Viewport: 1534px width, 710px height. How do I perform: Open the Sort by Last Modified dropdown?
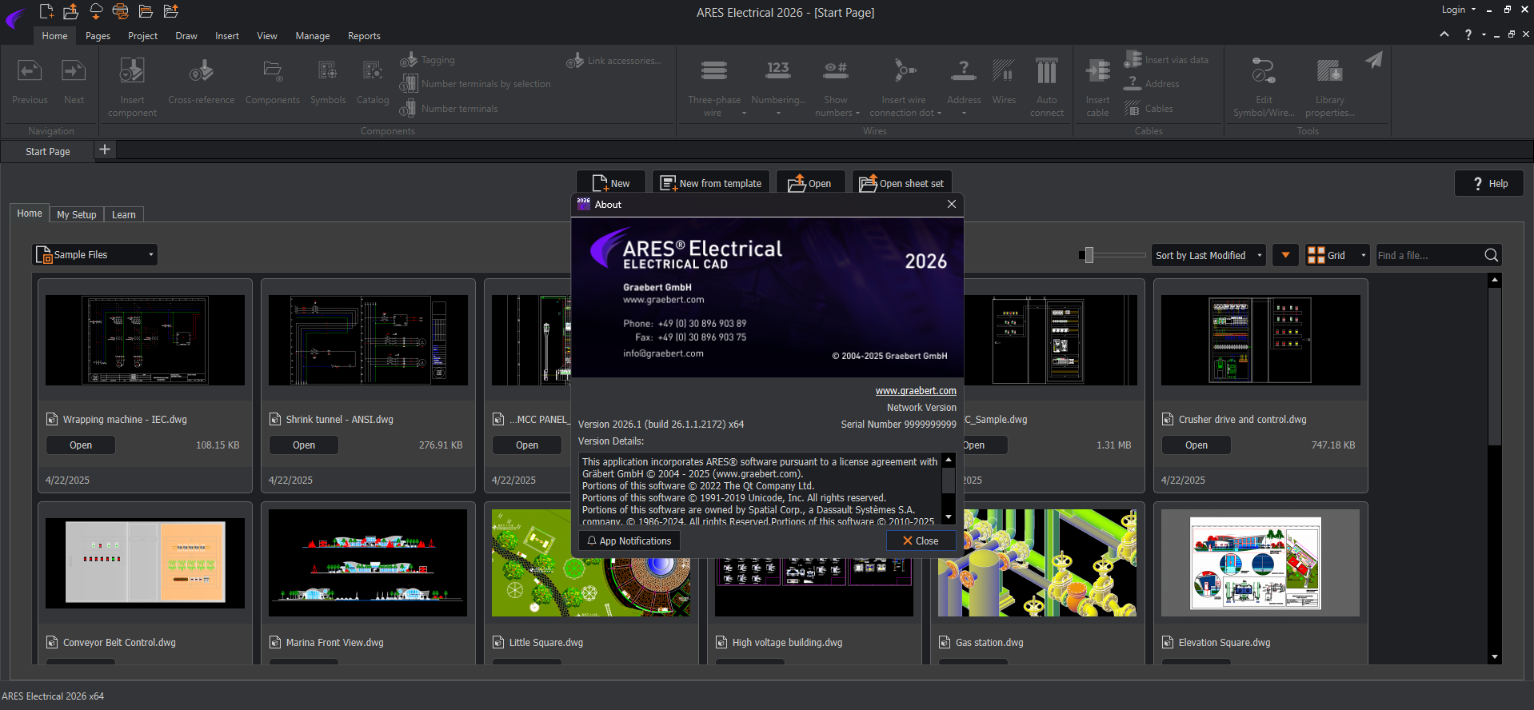tap(1208, 255)
